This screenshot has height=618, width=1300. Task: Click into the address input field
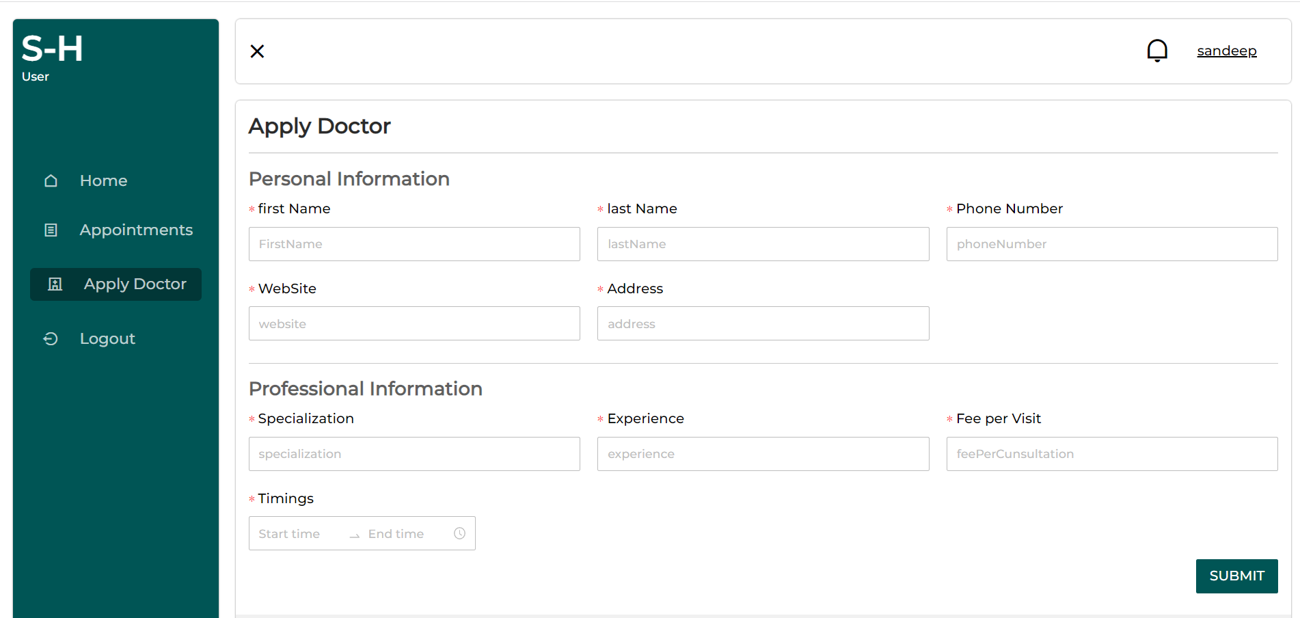pos(763,323)
